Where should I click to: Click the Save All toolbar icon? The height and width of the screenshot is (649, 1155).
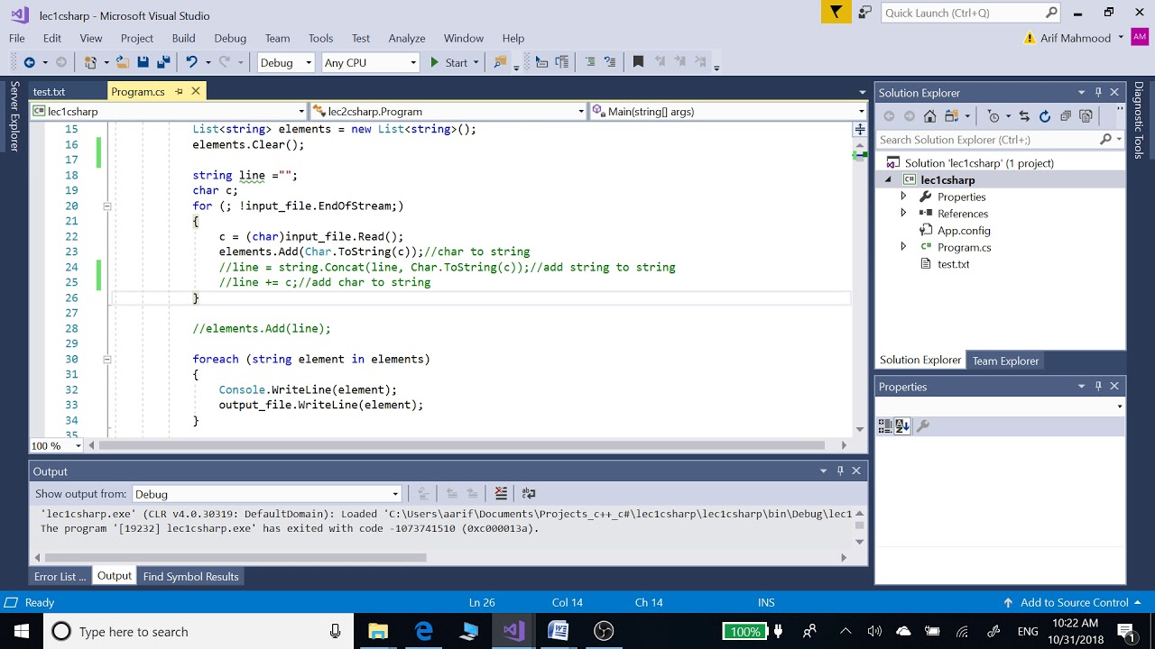163,62
